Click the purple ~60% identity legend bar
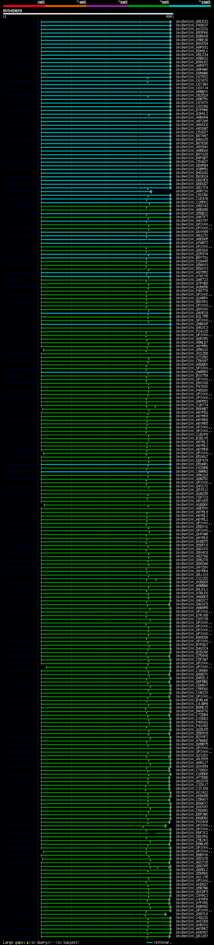214x945 pixels. pos(107,6)
